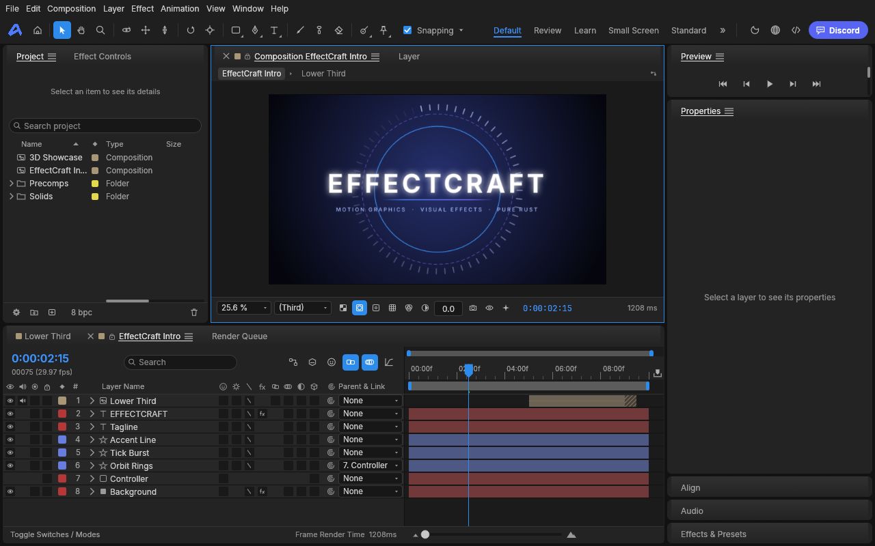Select the Rotation tool

pyautogui.click(x=191, y=30)
